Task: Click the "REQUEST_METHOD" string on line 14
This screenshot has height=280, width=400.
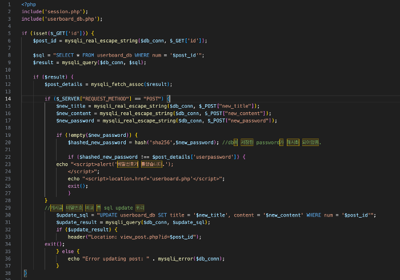Action: [106, 98]
